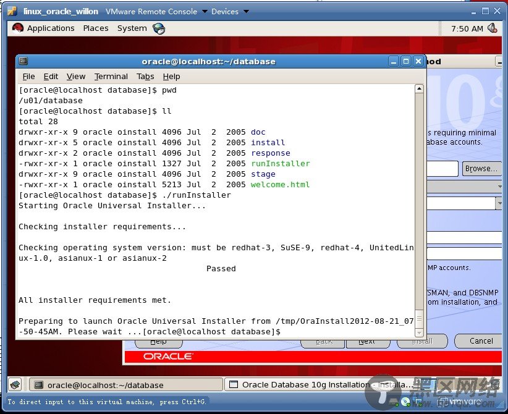Minimize the VMware Remote Console window
This screenshot has width=508, height=414.
[x=473, y=12]
